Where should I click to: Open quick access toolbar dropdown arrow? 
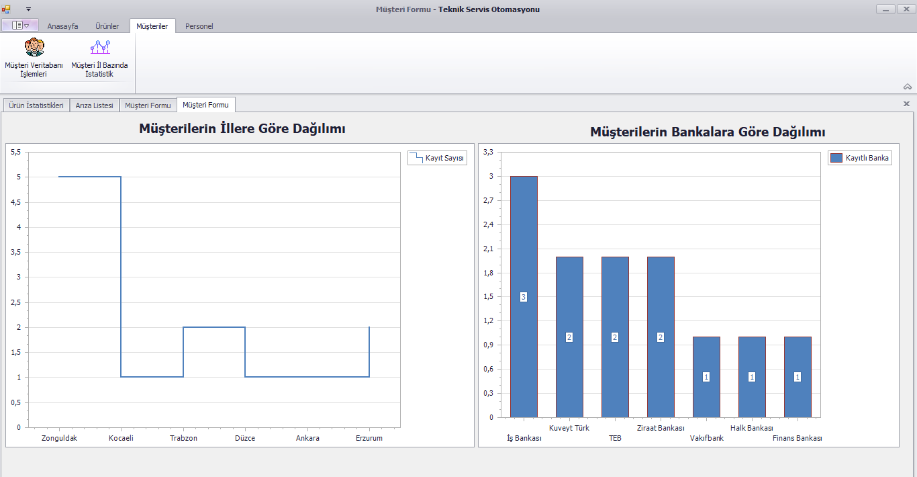(x=29, y=9)
